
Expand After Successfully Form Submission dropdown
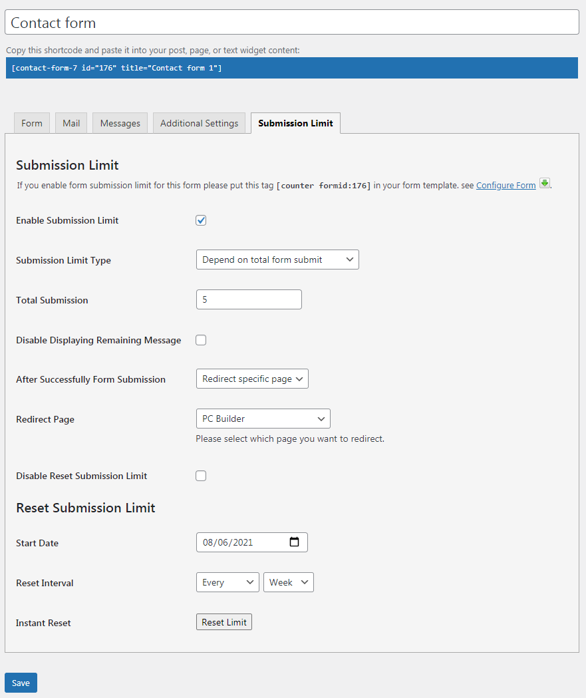pos(252,379)
